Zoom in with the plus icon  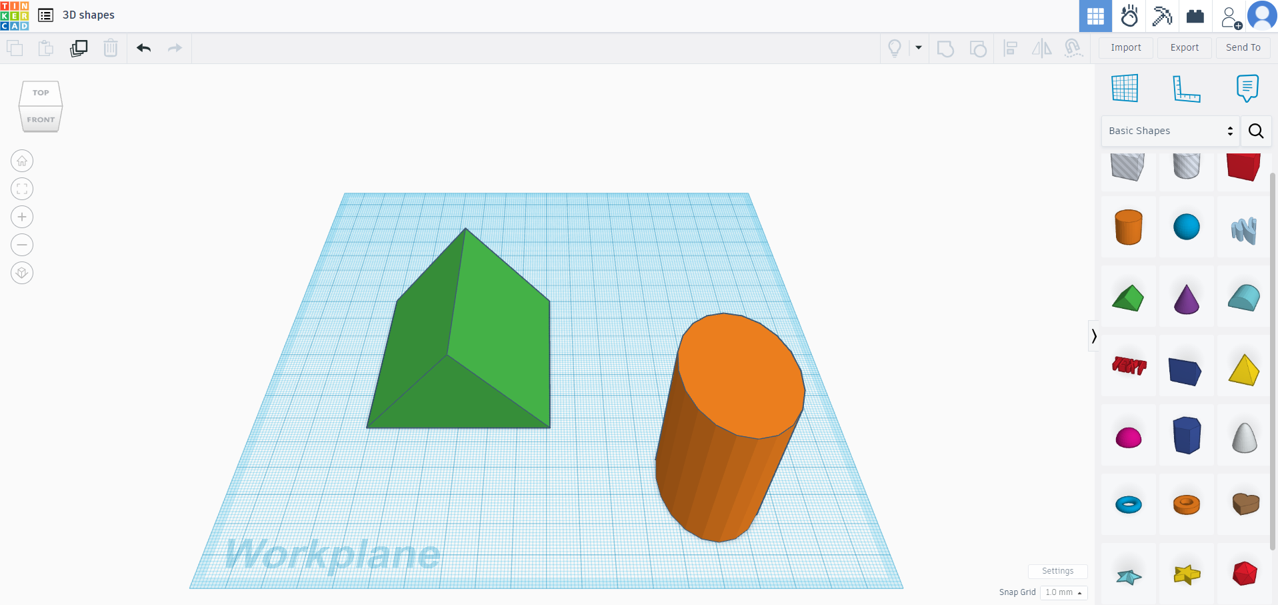point(22,217)
